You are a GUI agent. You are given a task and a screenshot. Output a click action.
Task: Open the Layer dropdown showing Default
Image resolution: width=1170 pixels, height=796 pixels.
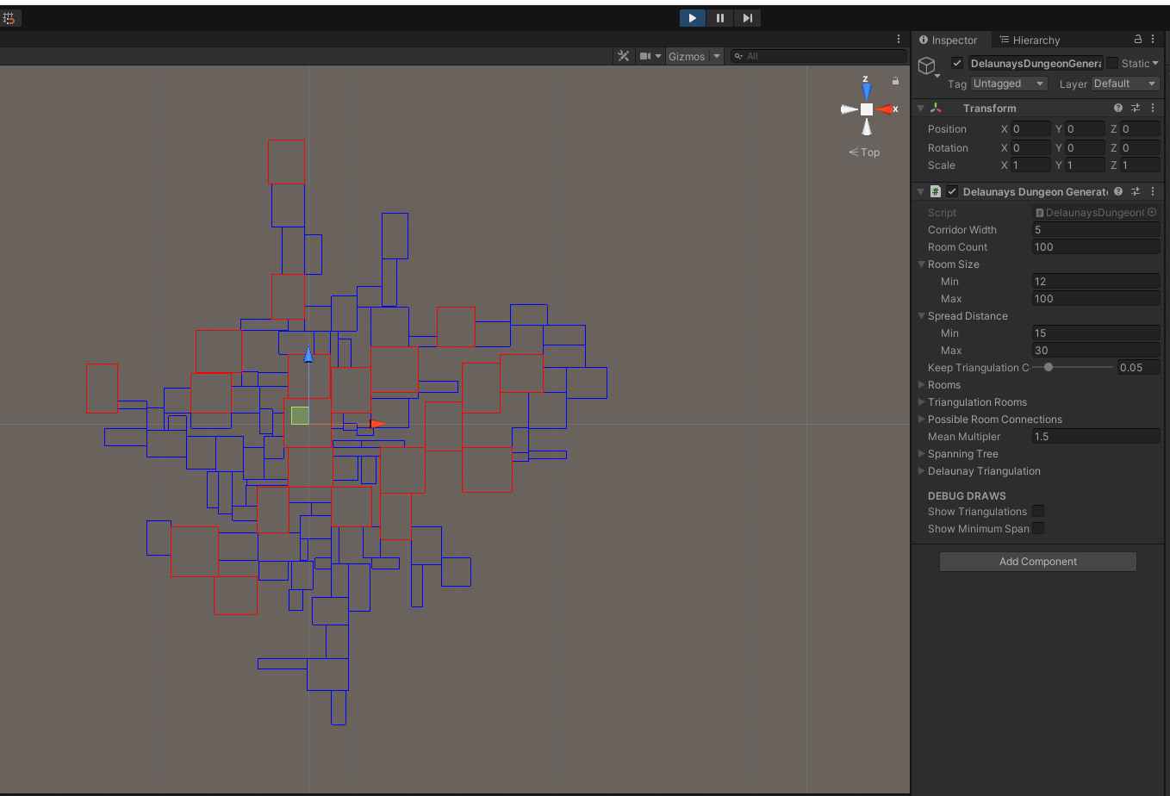pyautogui.click(x=1124, y=84)
